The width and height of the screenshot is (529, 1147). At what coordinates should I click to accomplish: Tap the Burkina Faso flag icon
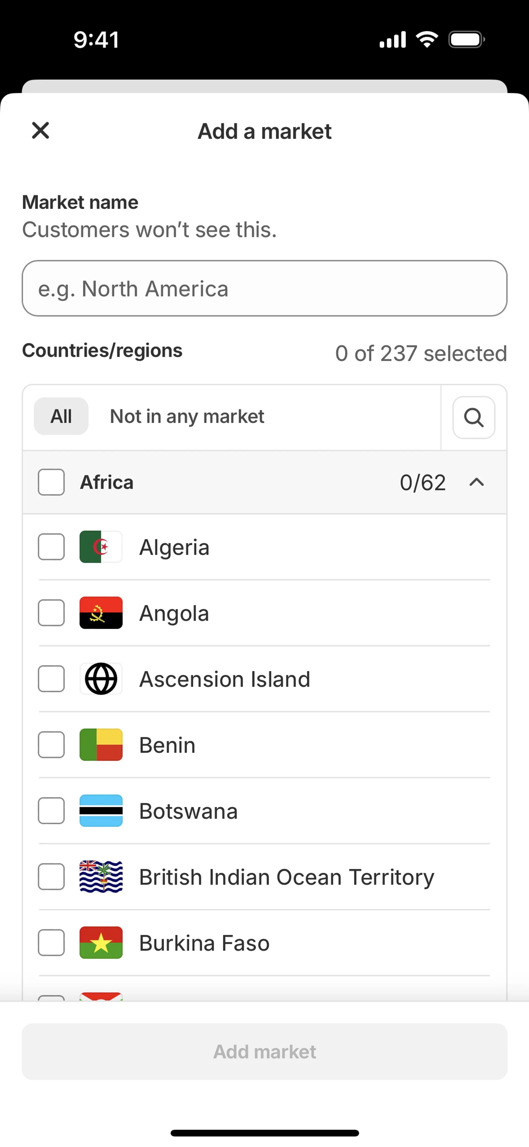point(101,942)
